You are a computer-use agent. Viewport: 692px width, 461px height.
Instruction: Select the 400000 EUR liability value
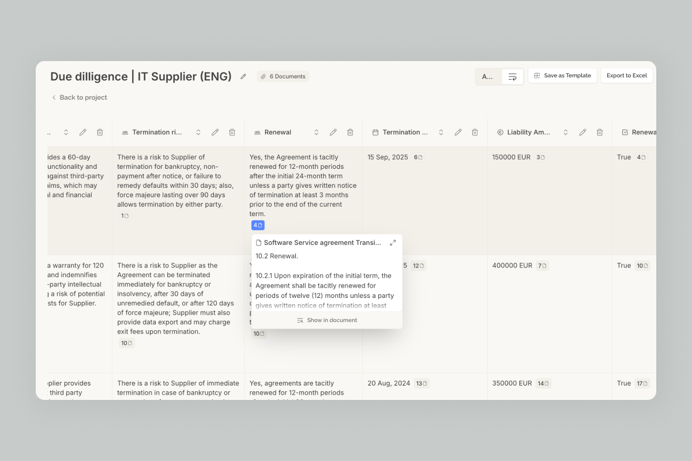512,266
